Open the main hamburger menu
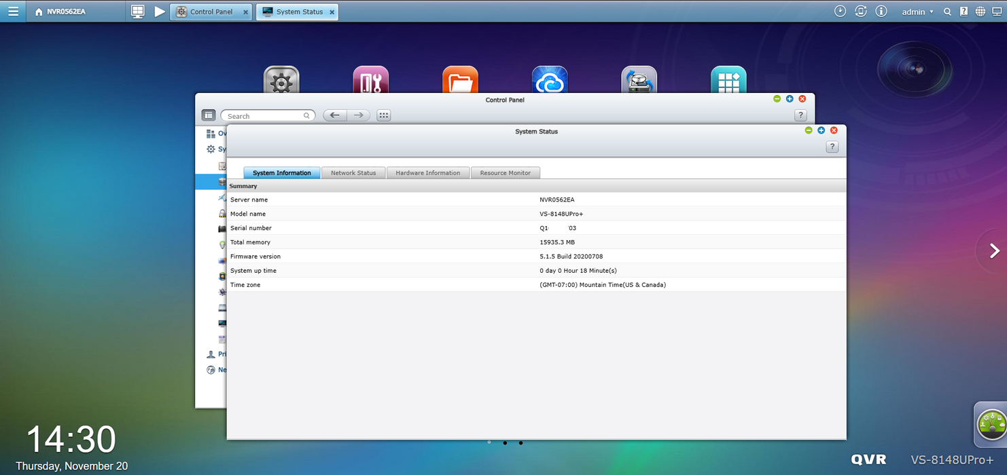The height and width of the screenshot is (475, 1007). click(x=13, y=12)
